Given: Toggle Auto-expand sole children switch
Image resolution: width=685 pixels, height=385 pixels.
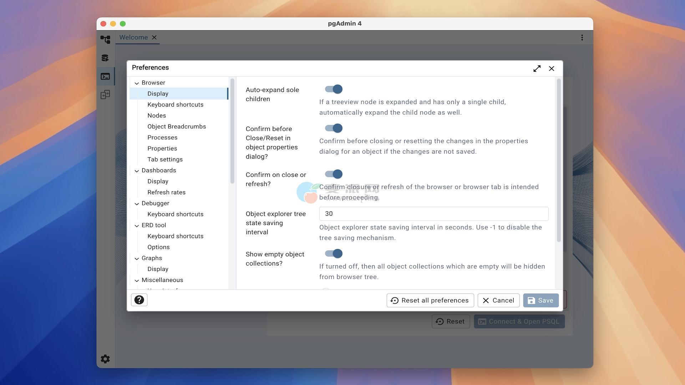Looking at the screenshot, I should tap(334, 89).
